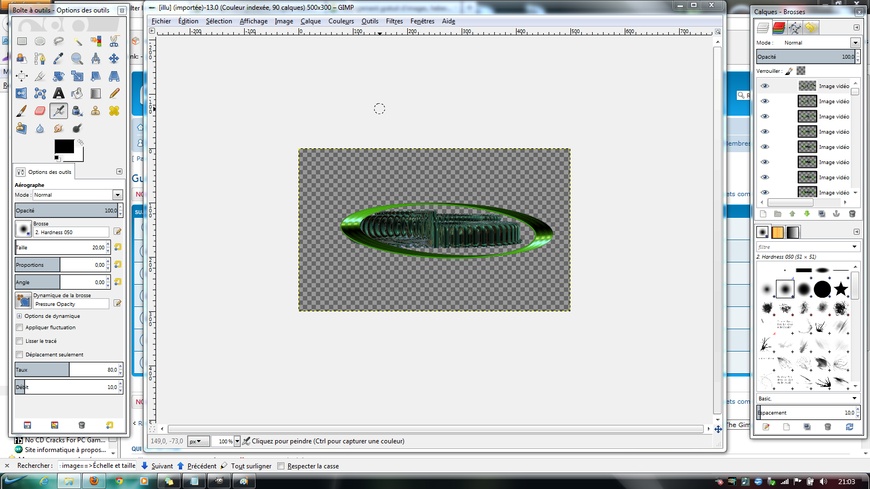Open the Basic brush tag dropdown
The height and width of the screenshot is (489, 870).
[x=854, y=398]
